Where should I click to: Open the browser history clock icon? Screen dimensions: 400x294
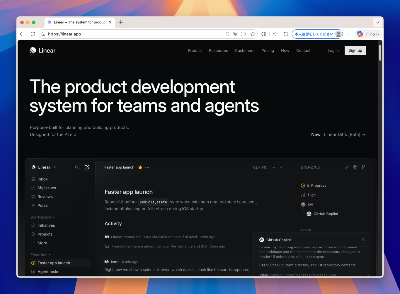tap(286, 34)
